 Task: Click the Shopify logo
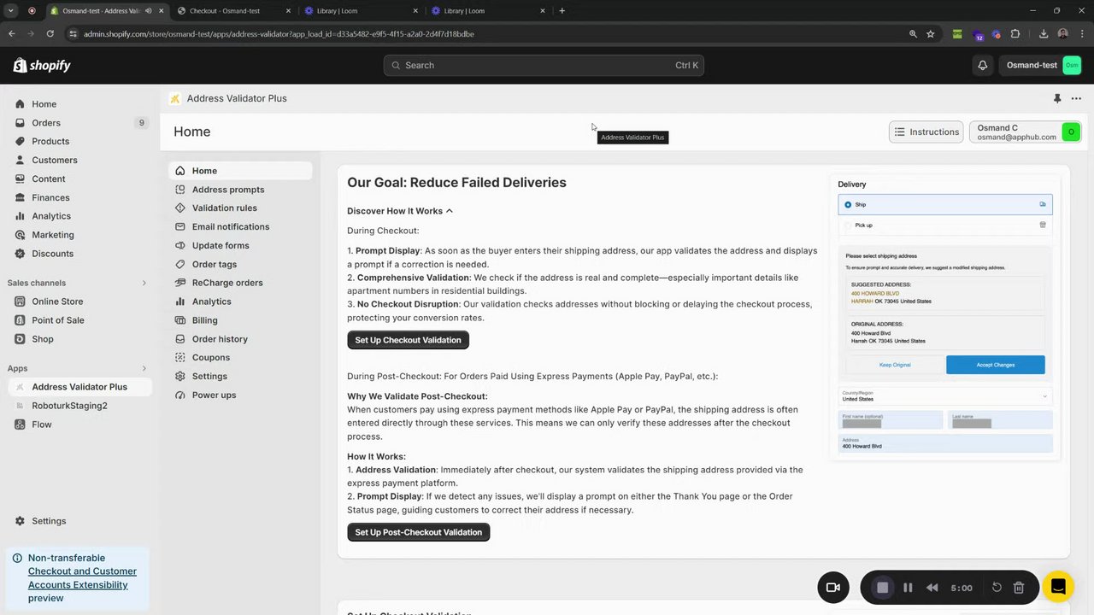(42, 65)
